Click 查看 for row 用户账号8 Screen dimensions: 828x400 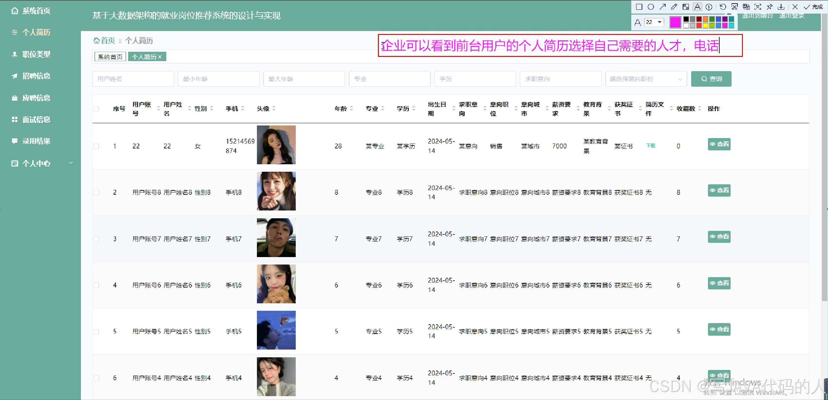(x=719, y=190)
